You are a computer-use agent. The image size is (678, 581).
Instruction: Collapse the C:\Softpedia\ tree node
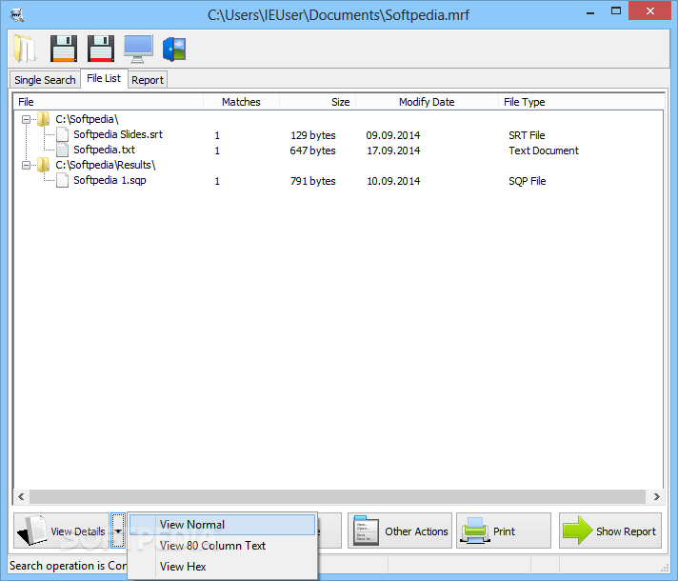tap(27, 119)
